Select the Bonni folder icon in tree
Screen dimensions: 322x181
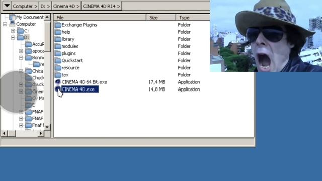tap(28, 58)
